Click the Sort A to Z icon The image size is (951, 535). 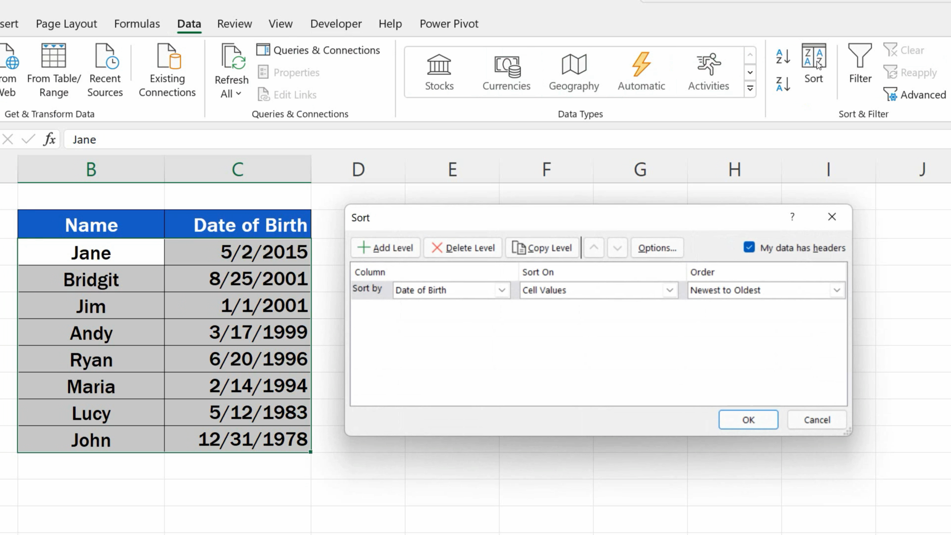pyautogui.click(x=783, y=56)
